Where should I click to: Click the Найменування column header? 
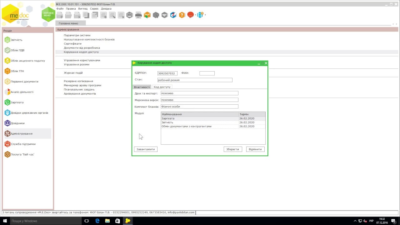pyautogui.click(x=200, y=114)
